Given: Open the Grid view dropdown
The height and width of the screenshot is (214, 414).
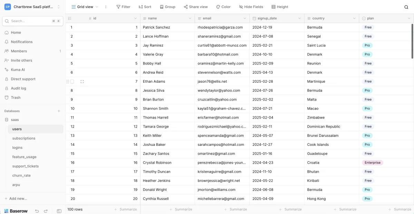Looking at the screenshot, I should coord(85,7).
